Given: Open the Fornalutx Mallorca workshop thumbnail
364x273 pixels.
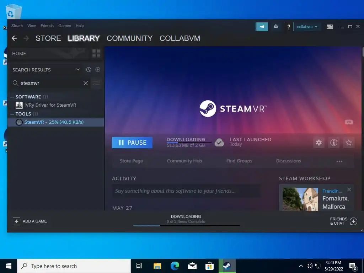Looking at the screenshot, I should [300, 199].
